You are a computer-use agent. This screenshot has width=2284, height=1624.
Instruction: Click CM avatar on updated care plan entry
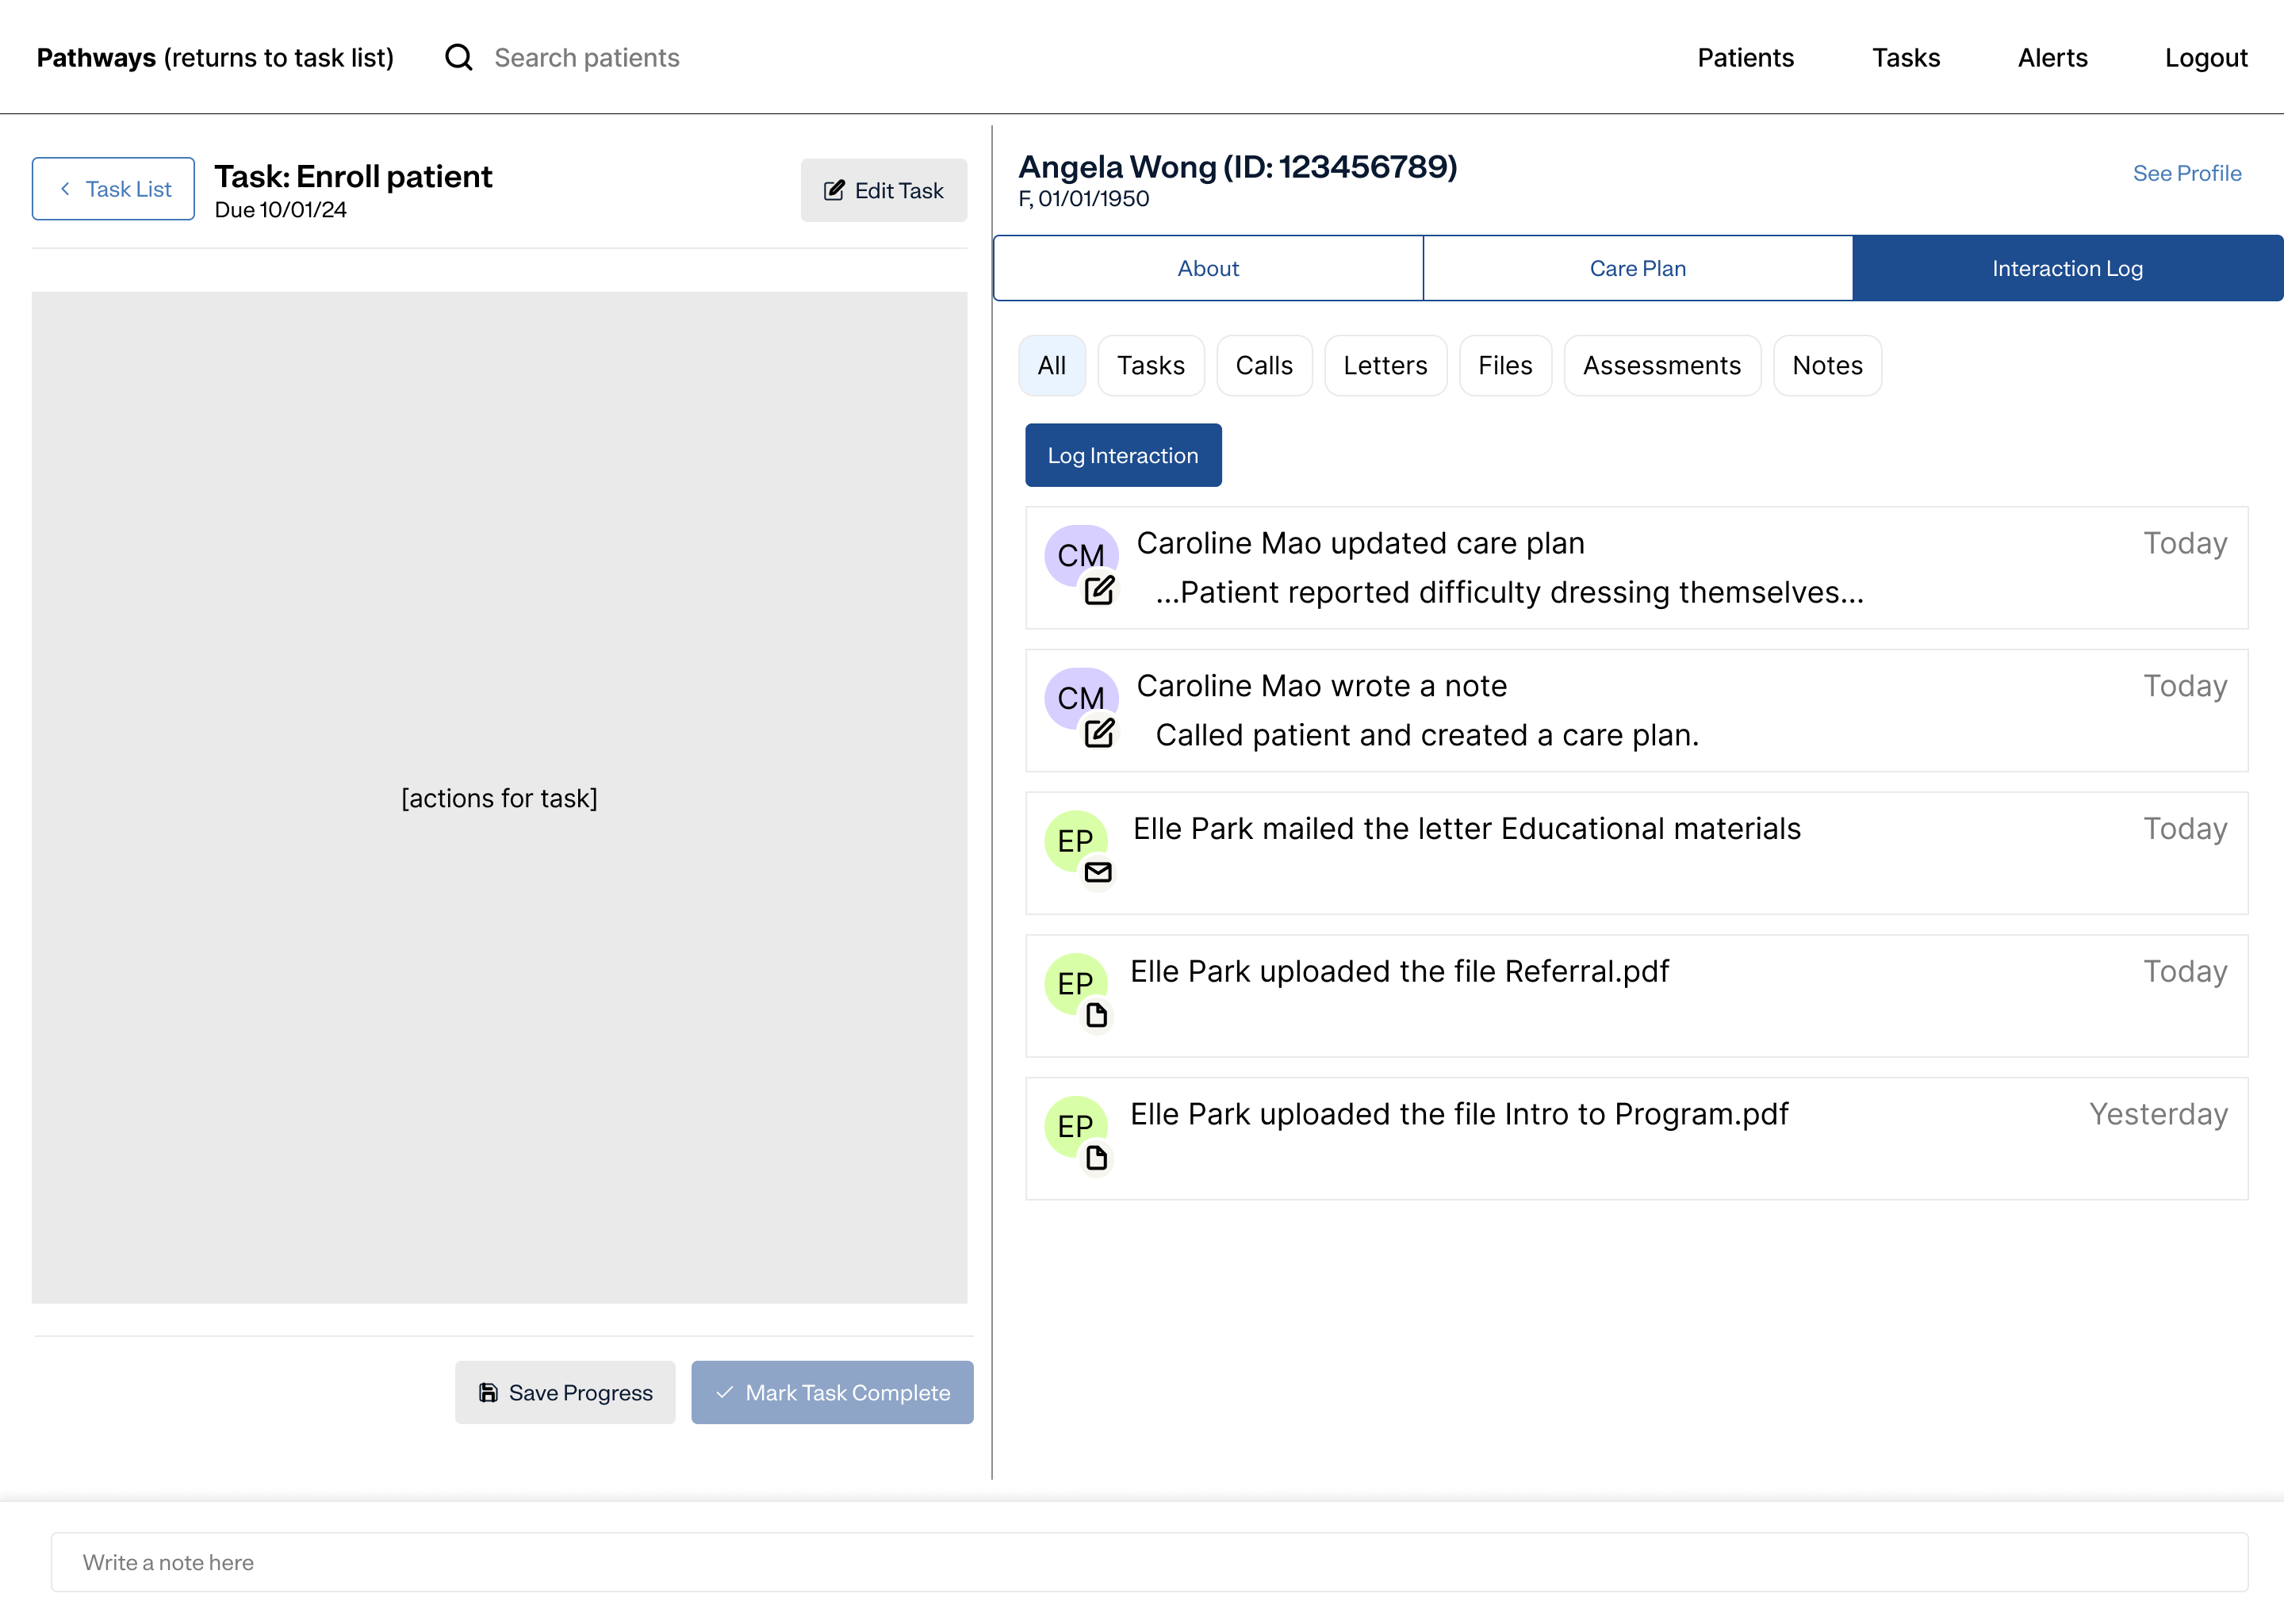coord(1081,555)
